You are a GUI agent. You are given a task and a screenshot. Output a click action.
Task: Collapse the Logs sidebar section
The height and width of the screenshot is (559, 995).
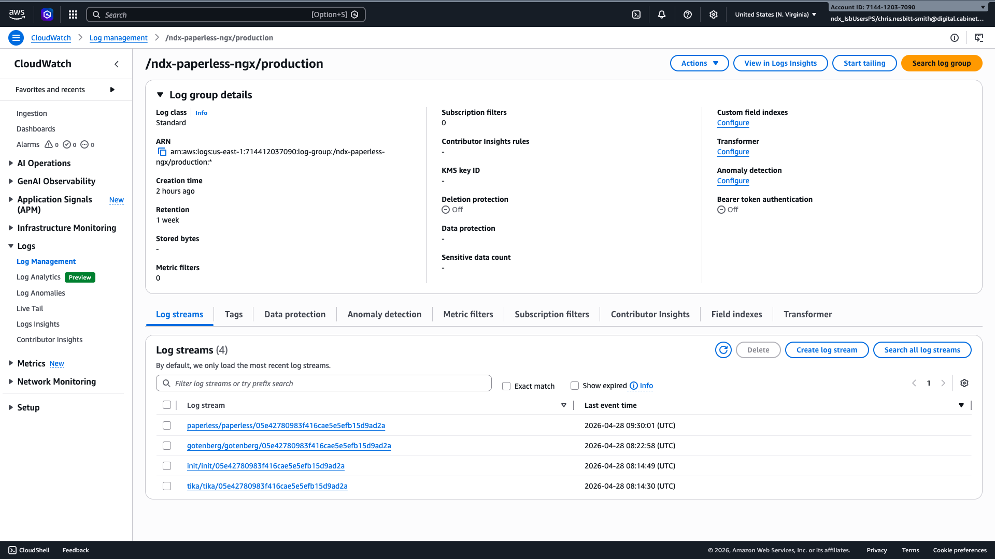[11, 246]
